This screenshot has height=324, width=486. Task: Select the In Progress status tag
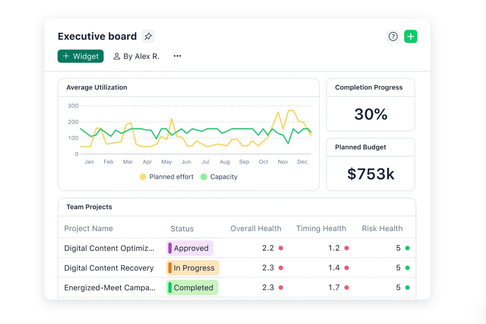[x=193, y=268]
